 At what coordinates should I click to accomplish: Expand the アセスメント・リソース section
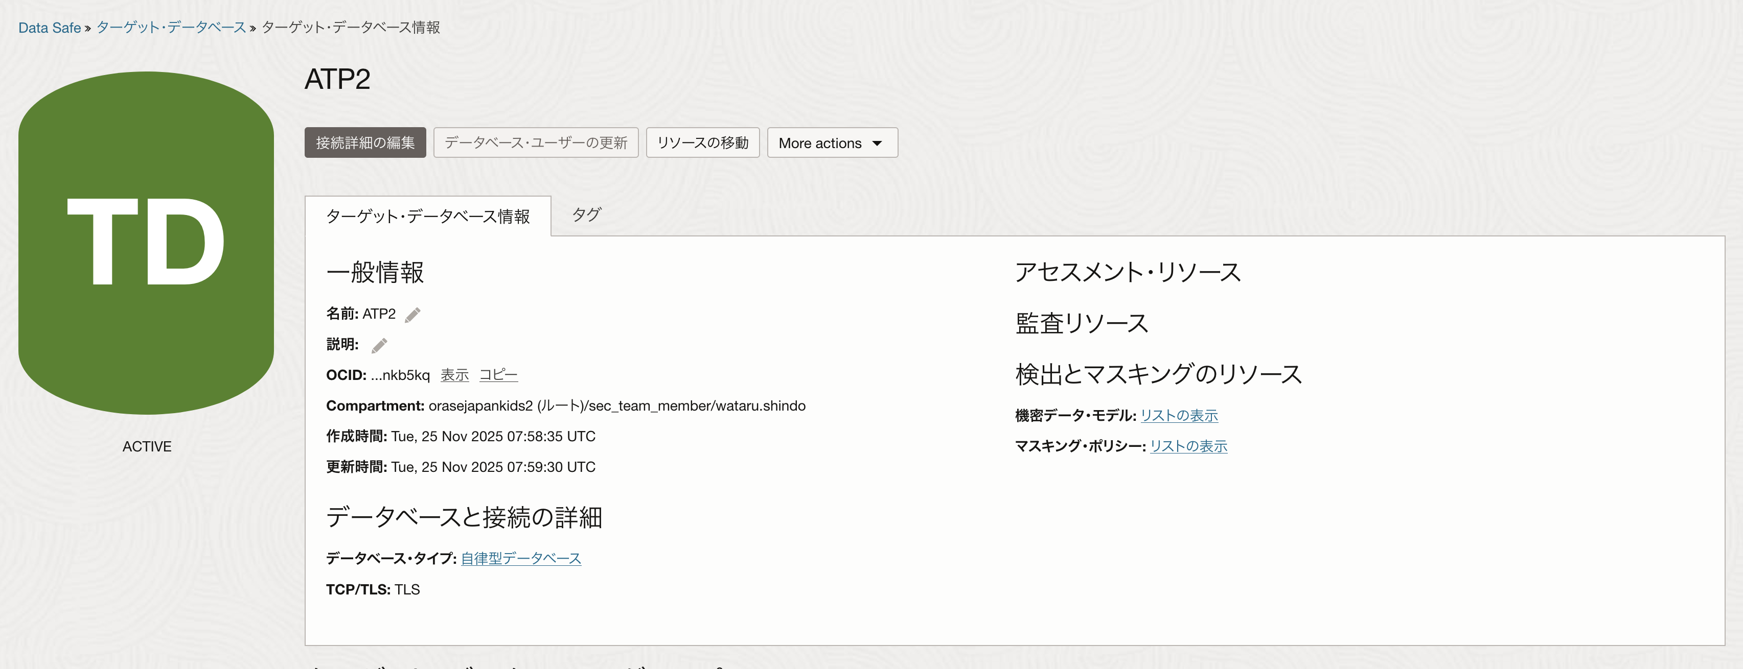pos(1127,272)
